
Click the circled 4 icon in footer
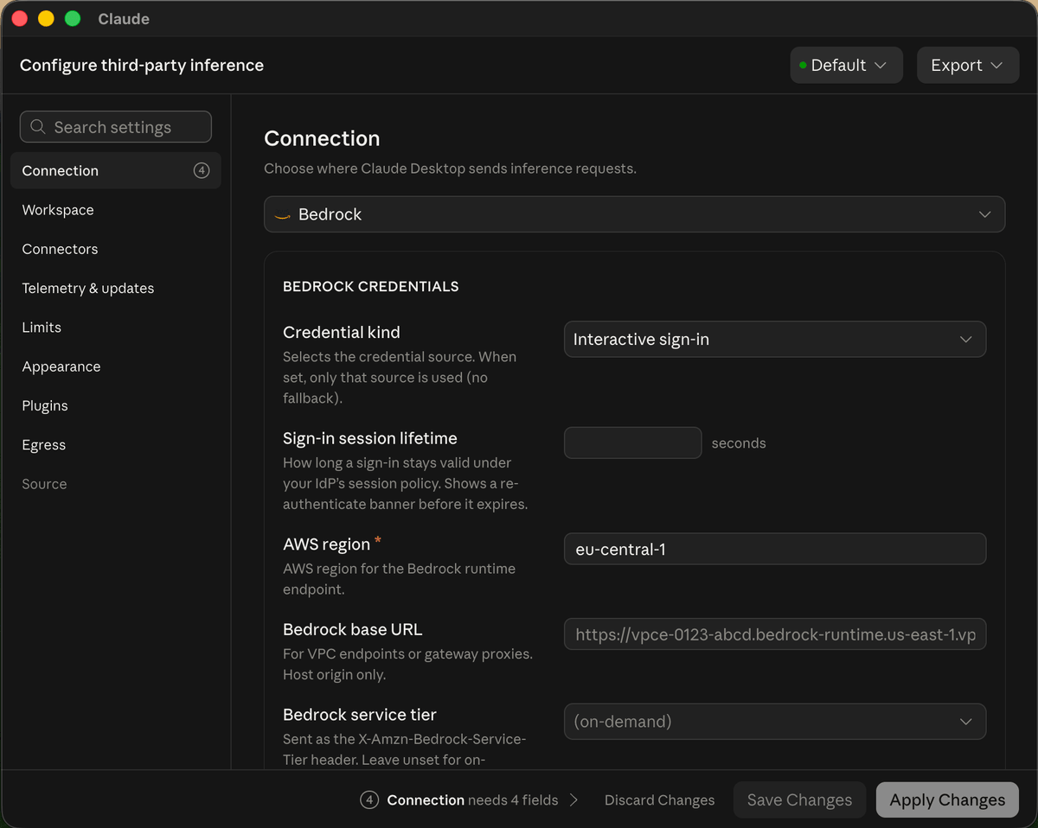click(369, 800)
